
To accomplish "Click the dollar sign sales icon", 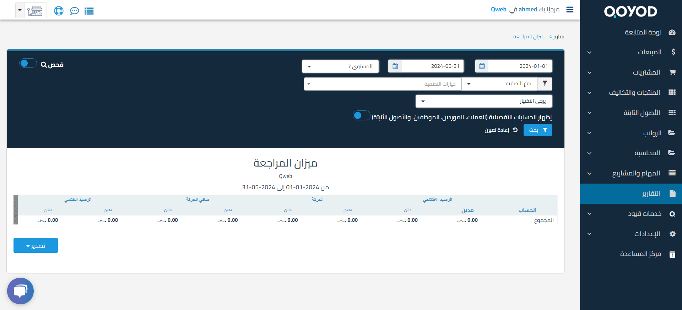I will point(673,52).
